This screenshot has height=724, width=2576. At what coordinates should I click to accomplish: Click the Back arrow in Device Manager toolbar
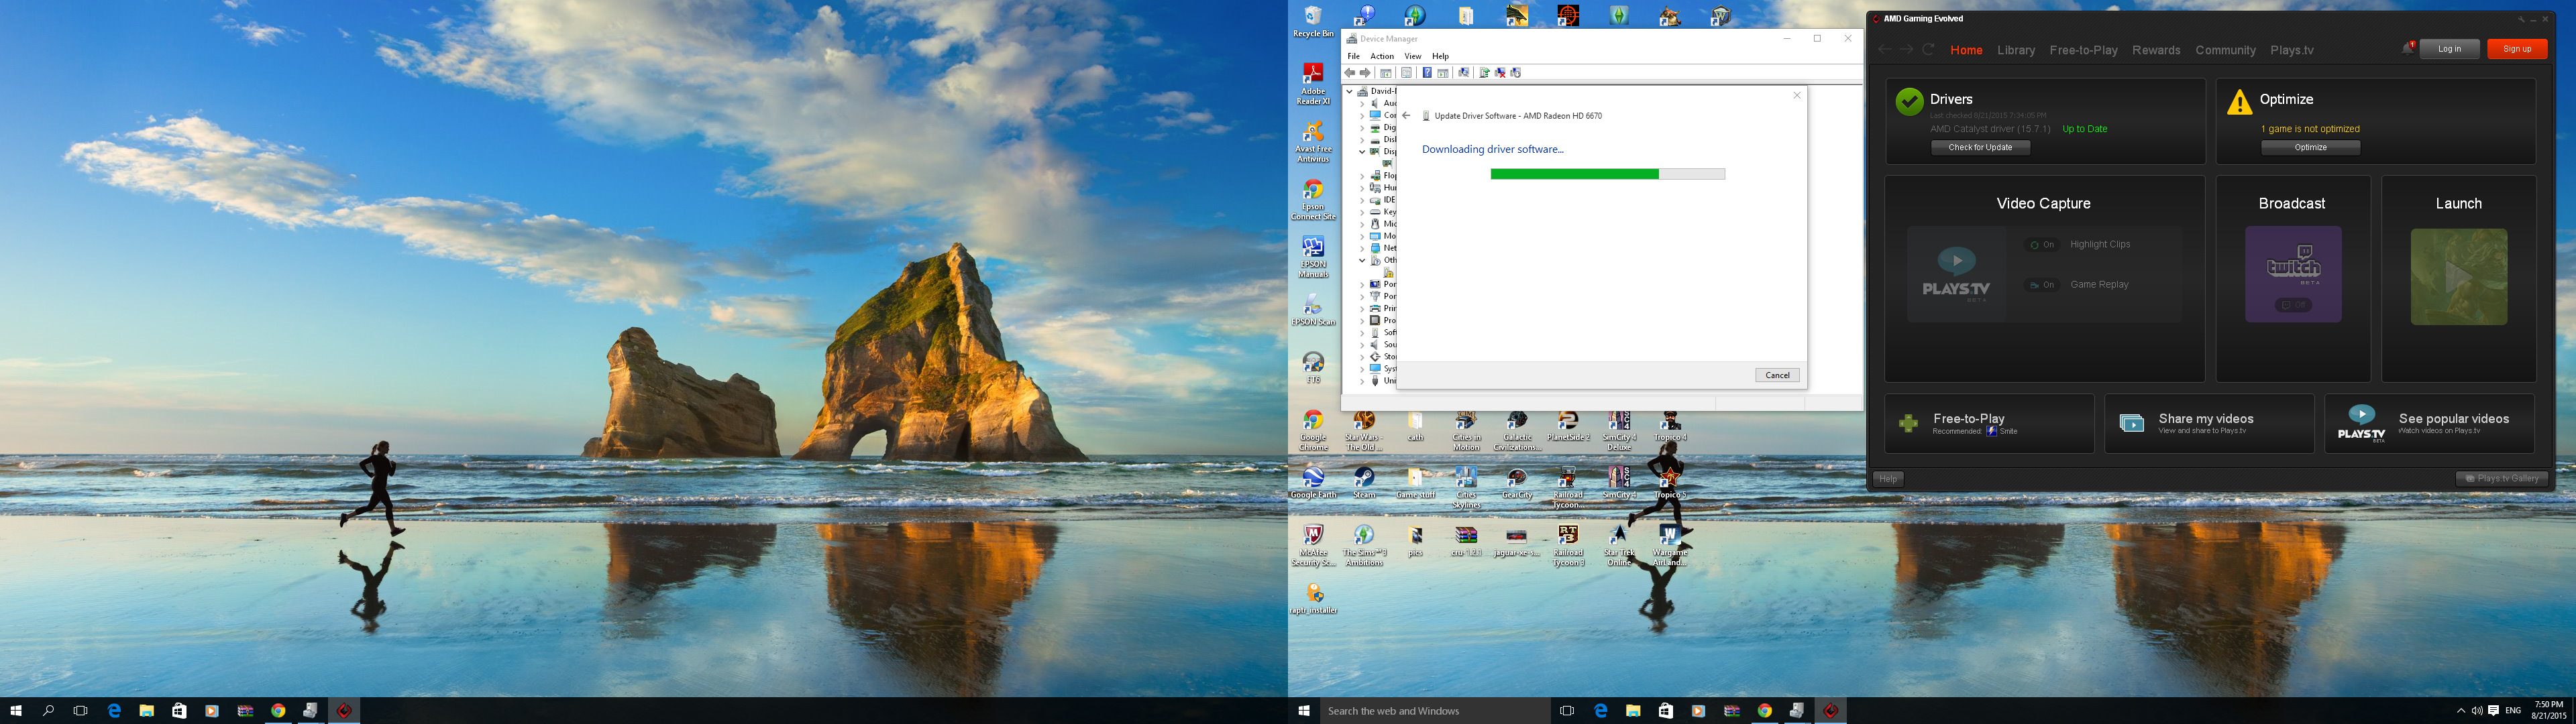1350,73
